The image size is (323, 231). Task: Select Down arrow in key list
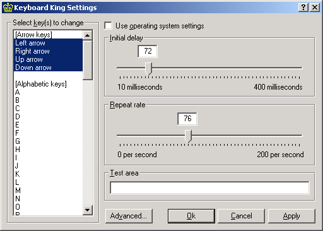[x=48, y=68]
